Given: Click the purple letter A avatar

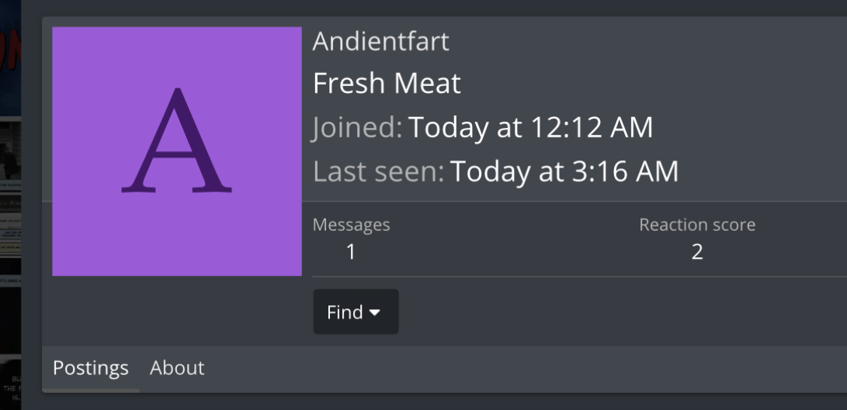Looking at the screenshot, I should 177,151.
